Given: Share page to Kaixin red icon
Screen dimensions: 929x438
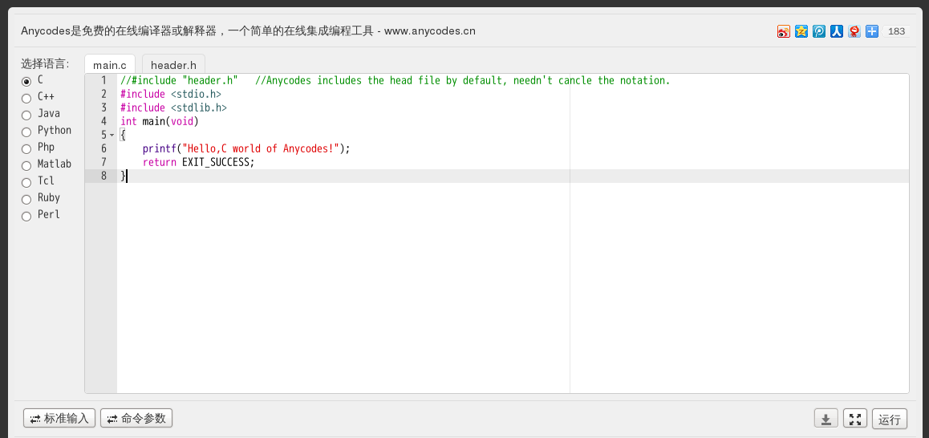Looking at the screenshot, I should (854, 31).
